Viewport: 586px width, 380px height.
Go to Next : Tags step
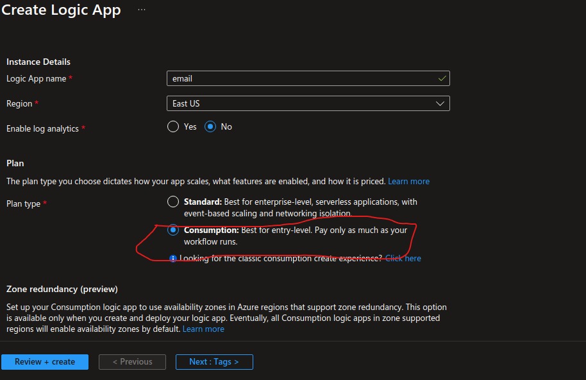coord(214,362)
